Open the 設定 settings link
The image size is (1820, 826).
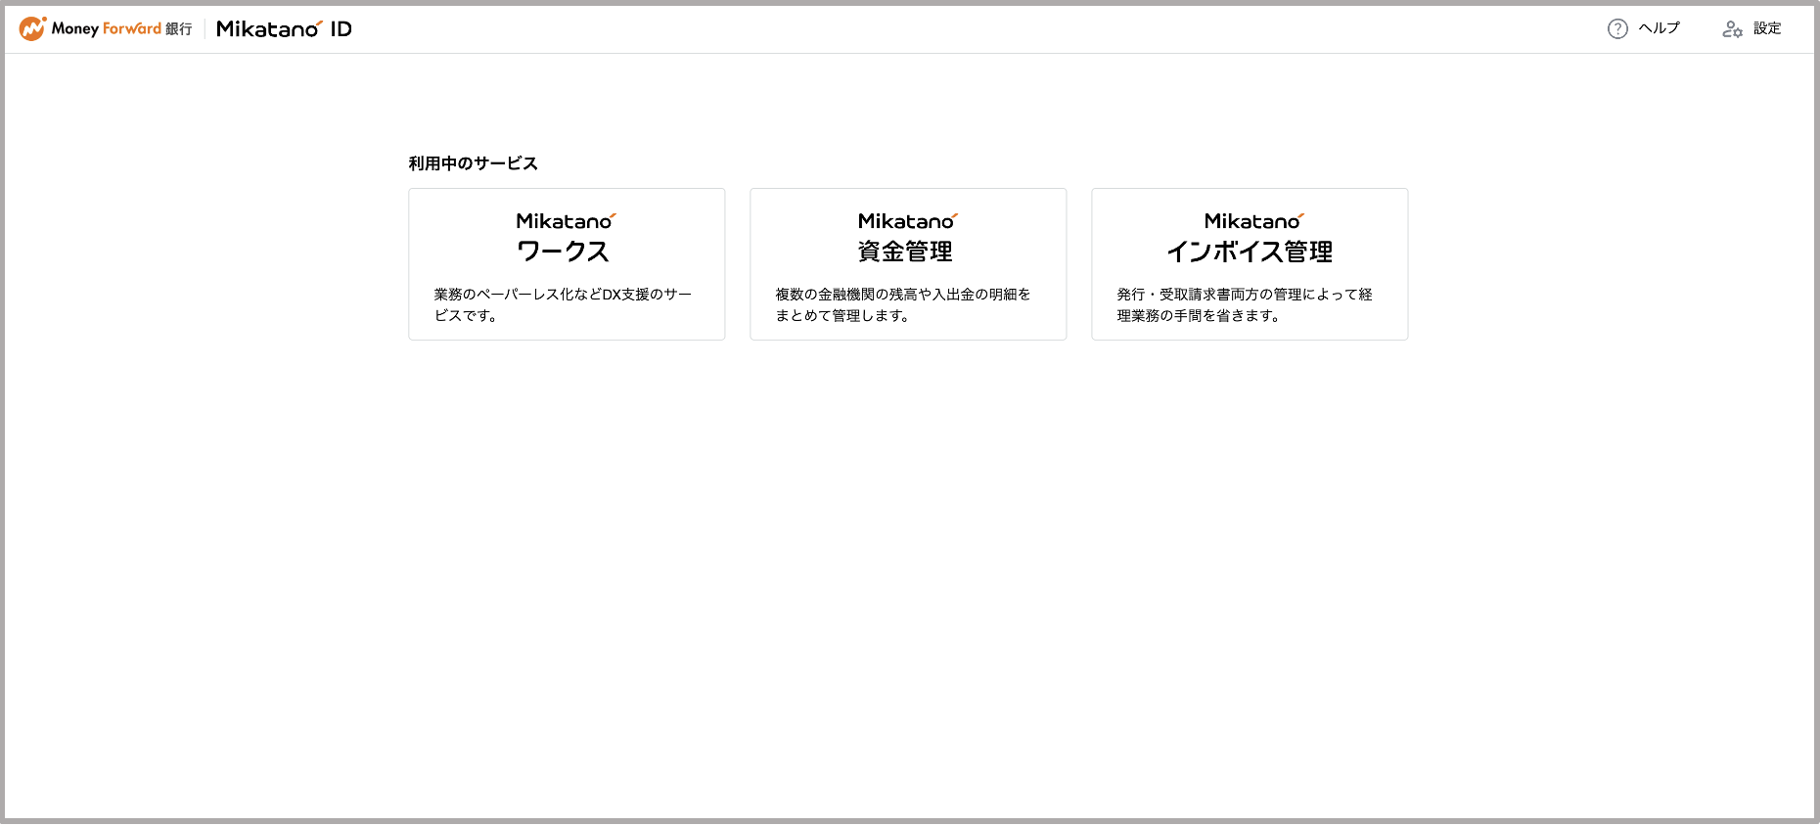pos(1752,28)
